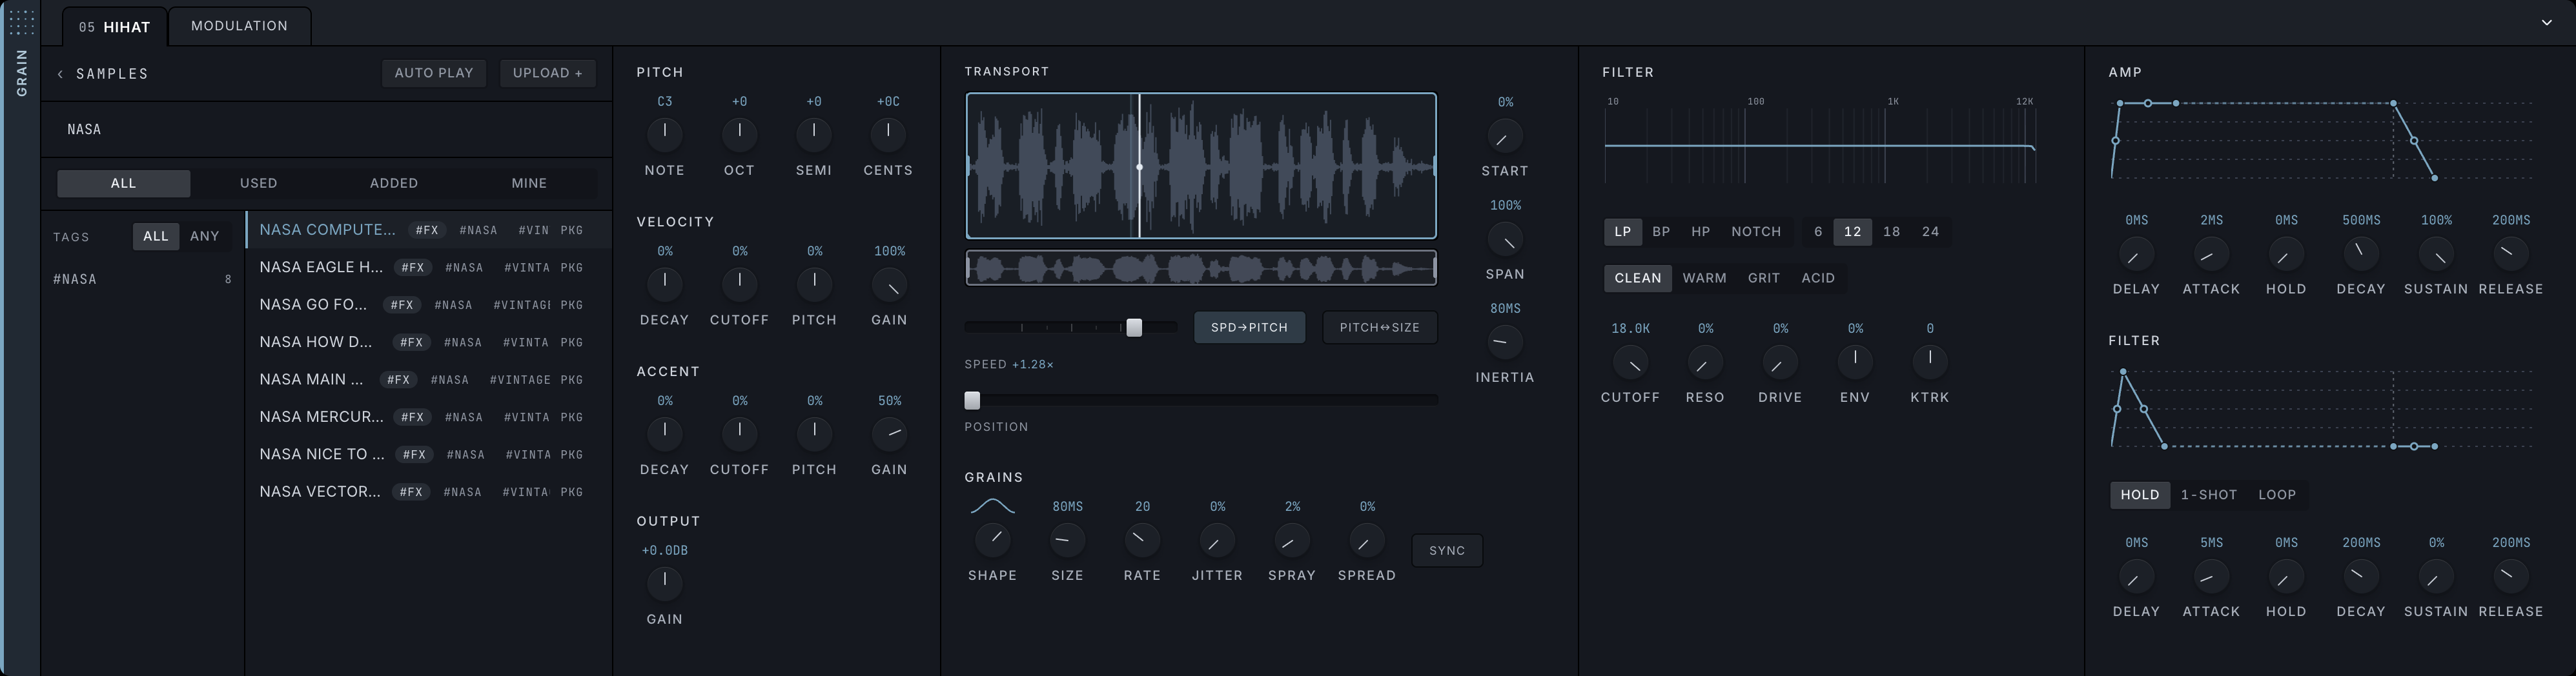Click the filter Reso knob

point(1705,361)
